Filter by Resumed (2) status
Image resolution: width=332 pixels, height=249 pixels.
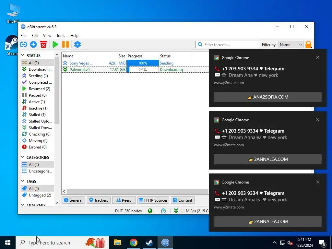tap(37, 89)
